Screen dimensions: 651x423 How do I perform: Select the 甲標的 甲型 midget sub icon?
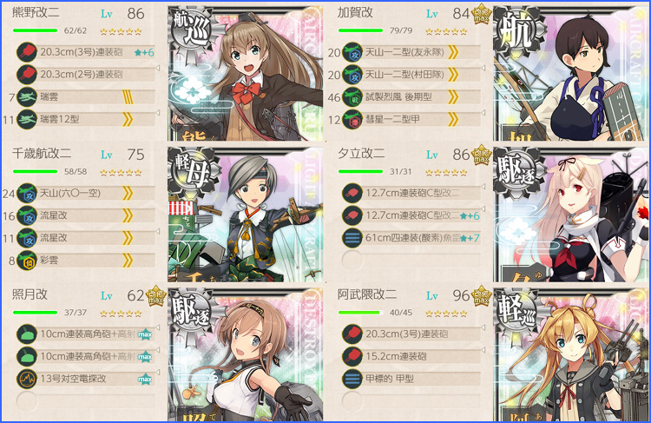coord(352,379)
